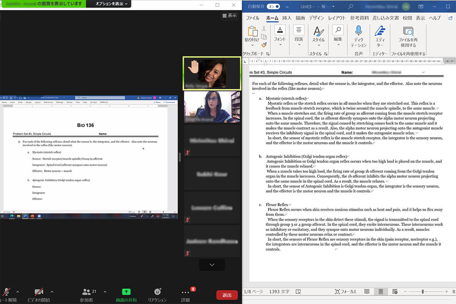Viewport: 456px width, 304px height.
Task: Open the Styles gallery icon in Word
Action: point(318,31)
